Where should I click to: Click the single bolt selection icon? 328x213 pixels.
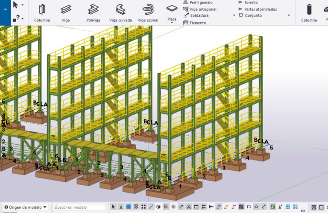coord(211,207)
